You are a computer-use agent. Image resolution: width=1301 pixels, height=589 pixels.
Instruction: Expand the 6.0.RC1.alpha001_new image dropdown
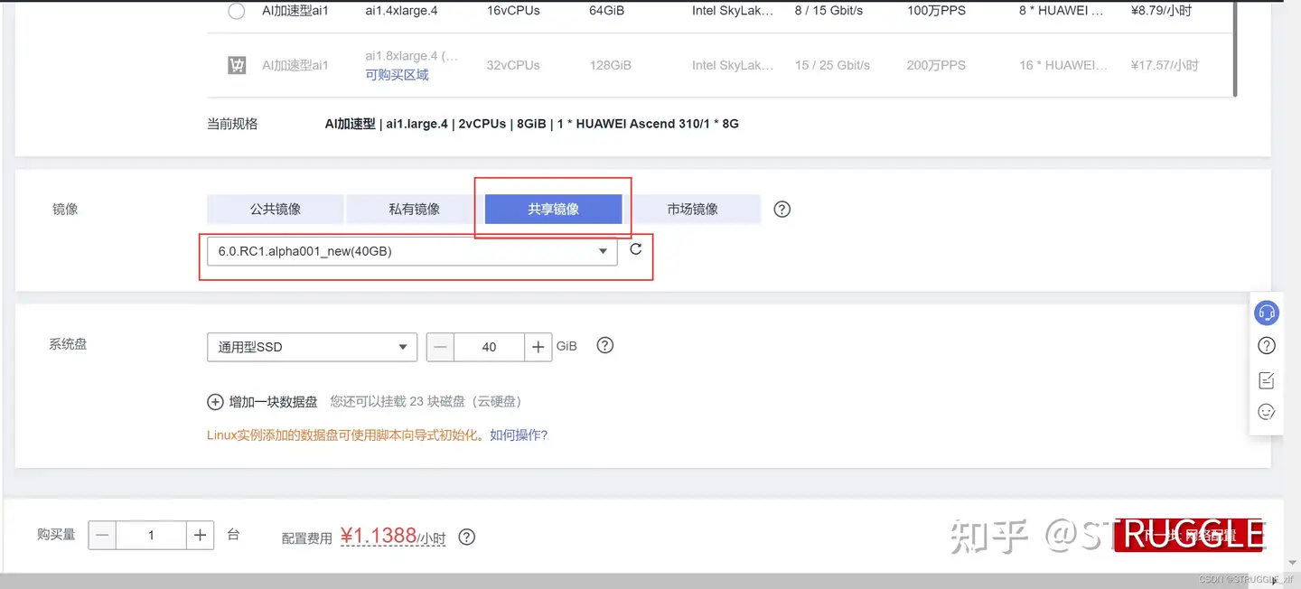pos(412,251)
